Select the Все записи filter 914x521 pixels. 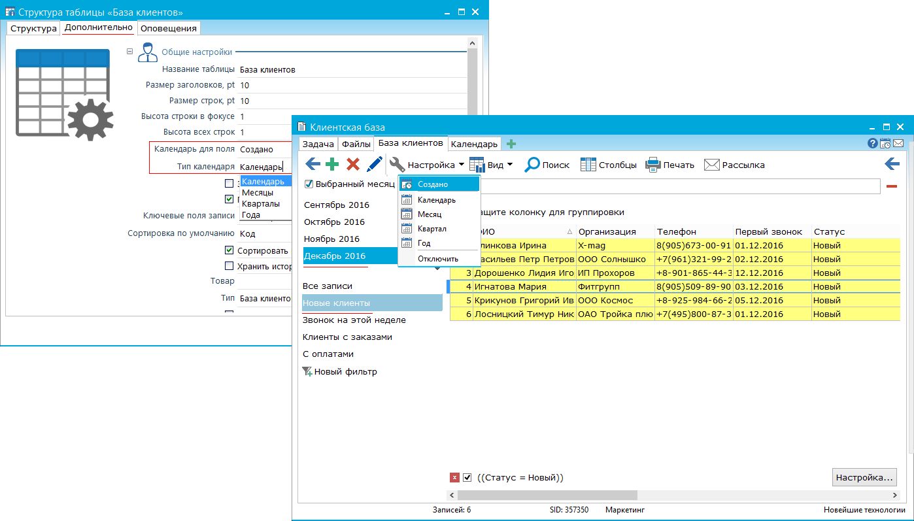coord(328,286)
